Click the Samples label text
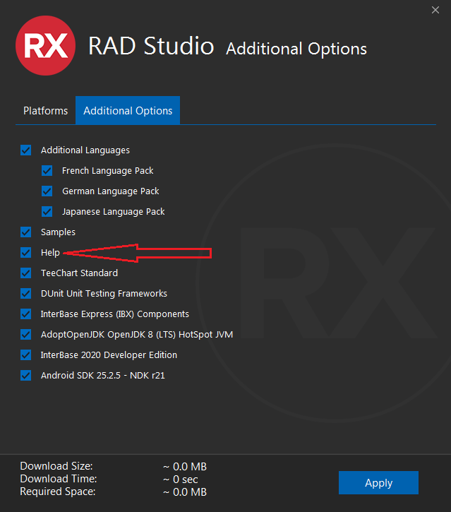Screen dimensions: 451x512 pos(58,232)
